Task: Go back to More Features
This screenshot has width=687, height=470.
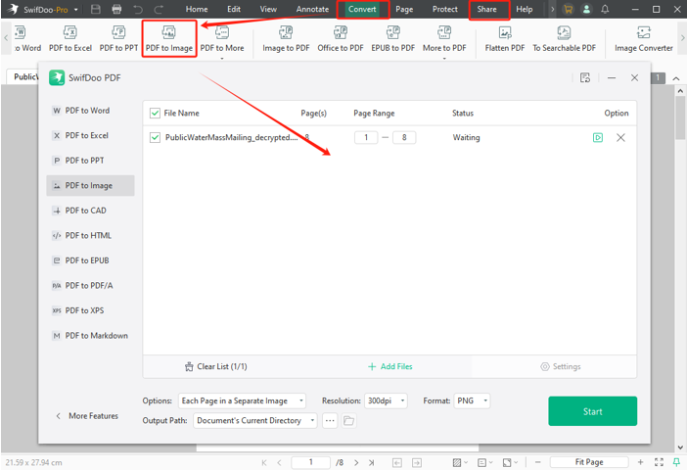Action: (87, 415)
